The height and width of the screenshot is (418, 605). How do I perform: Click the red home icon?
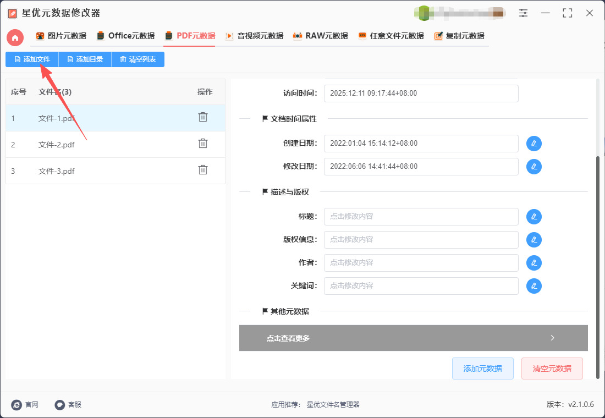pos(15,37)
